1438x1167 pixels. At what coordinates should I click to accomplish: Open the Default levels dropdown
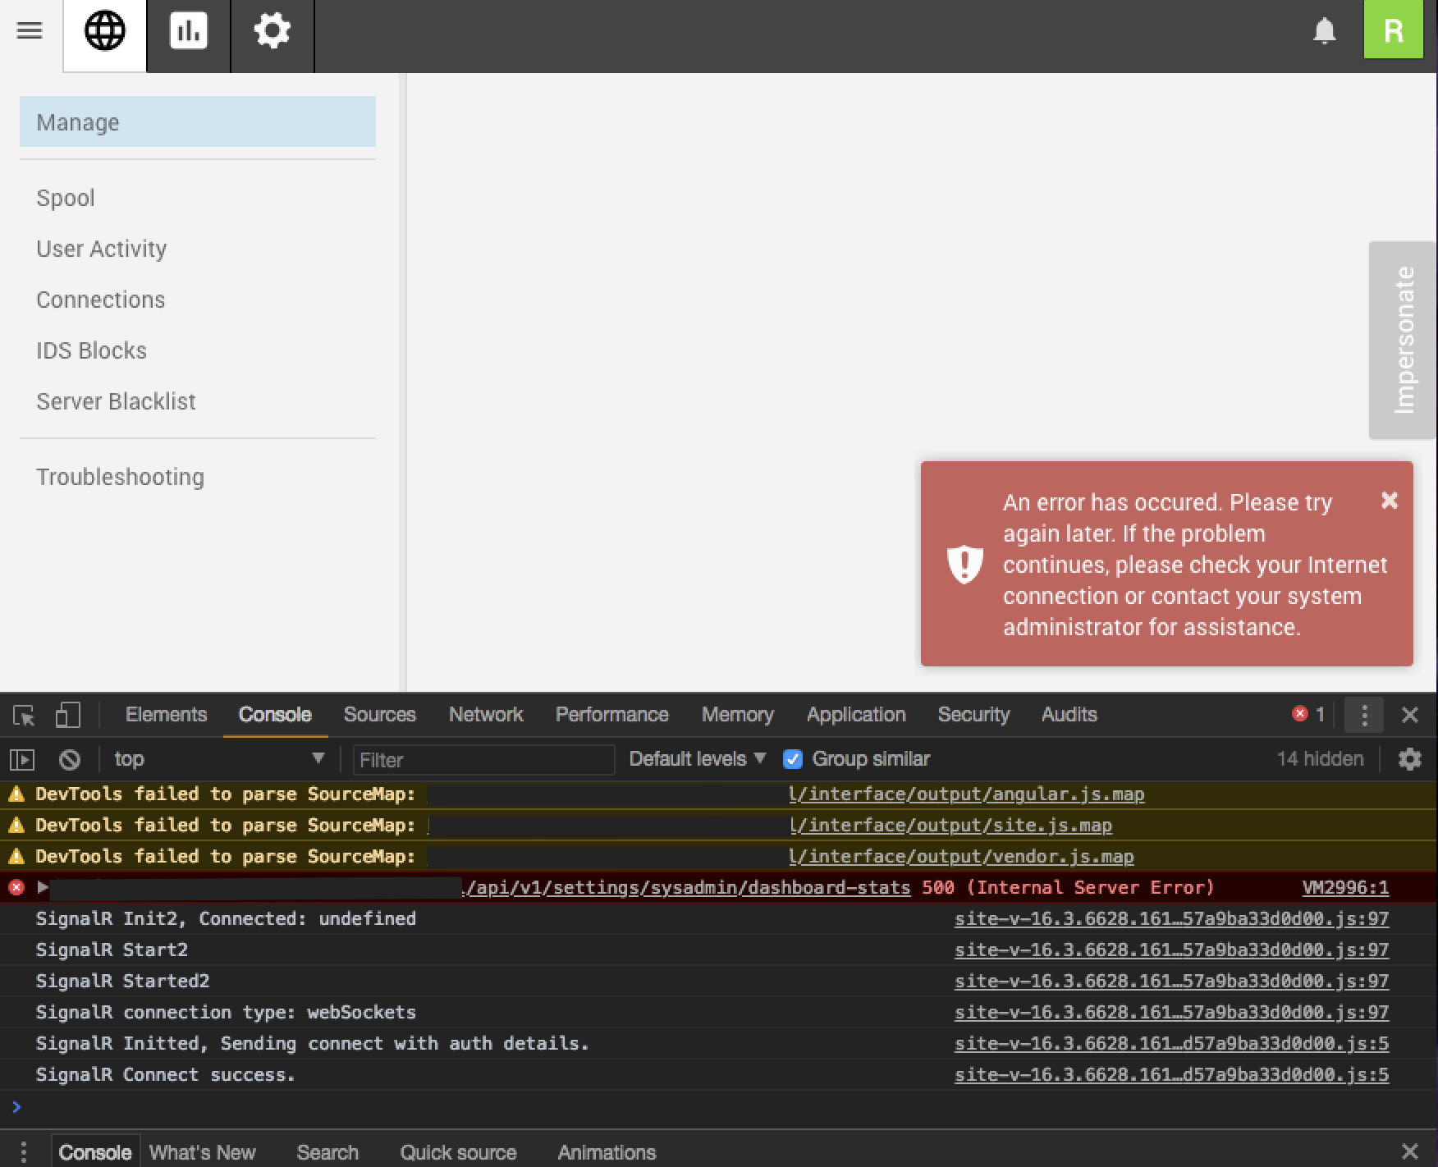pyautogui.click(x=697, y=760)
